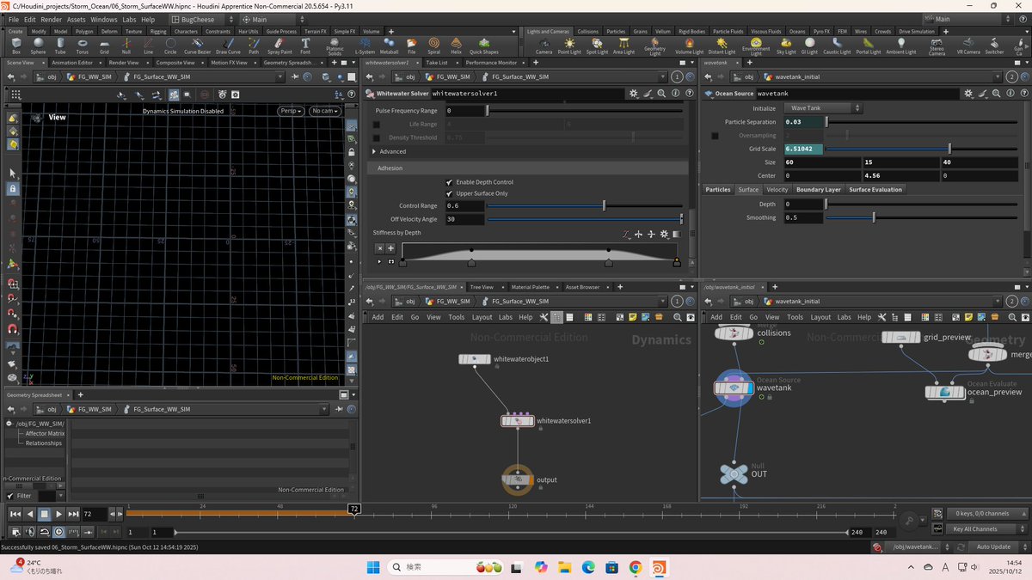The width and height of the screenshot is (1032, 580).
Task: Click the Sky Light shelf tool
Action: point(786,46)
